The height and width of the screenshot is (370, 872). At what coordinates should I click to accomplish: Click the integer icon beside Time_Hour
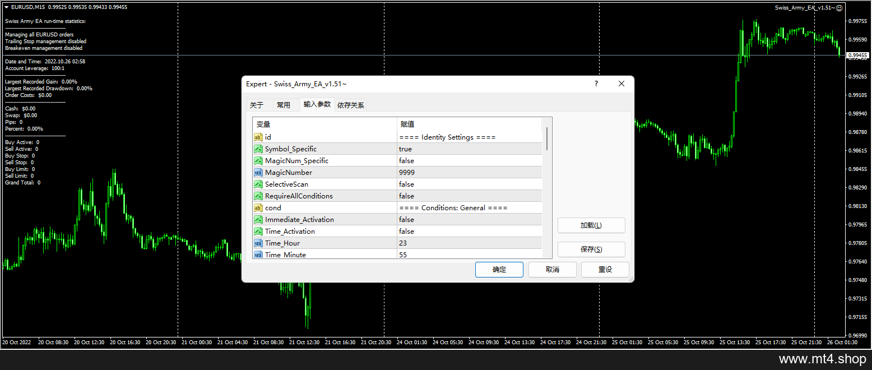(x=258, y=243)
